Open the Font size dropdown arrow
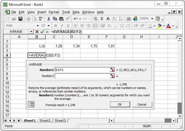This screenshot has height=131, width=185. [x=49, y=26]
